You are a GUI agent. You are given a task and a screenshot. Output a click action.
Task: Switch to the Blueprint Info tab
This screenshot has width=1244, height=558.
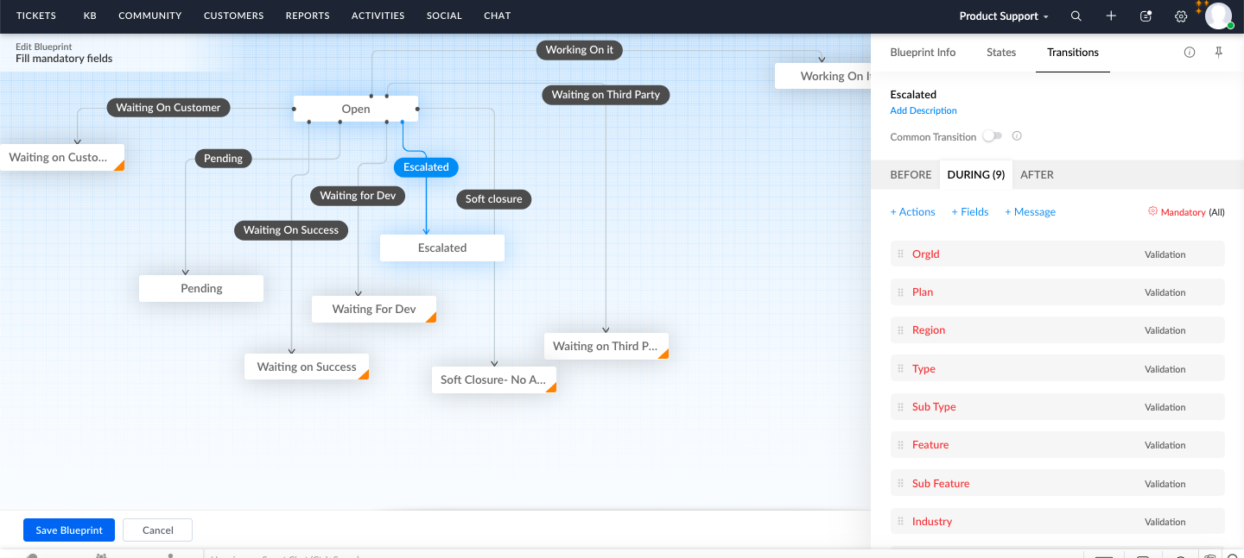923,53
